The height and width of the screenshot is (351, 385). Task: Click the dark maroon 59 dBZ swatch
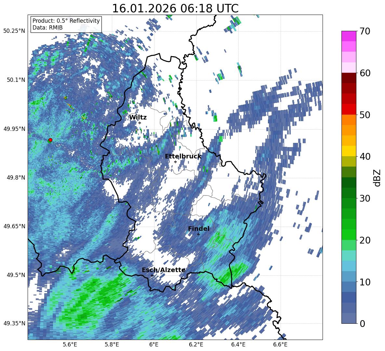[349, 78]
